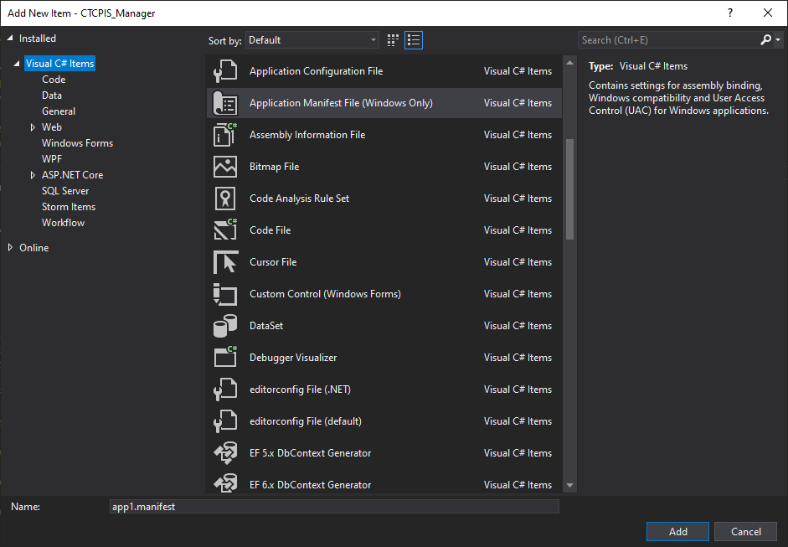Collapse the Installed section

9,39
